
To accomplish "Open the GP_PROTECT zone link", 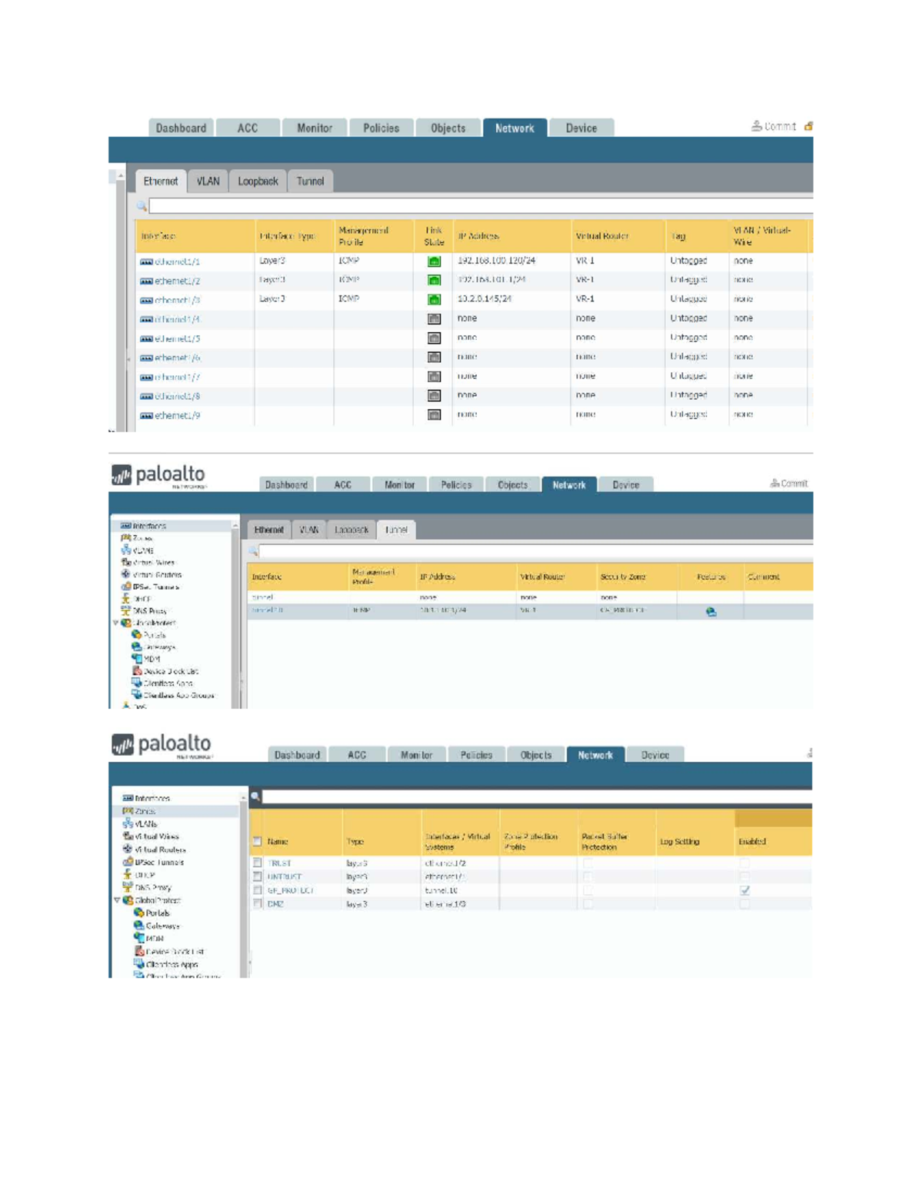I will click(291, 890).
